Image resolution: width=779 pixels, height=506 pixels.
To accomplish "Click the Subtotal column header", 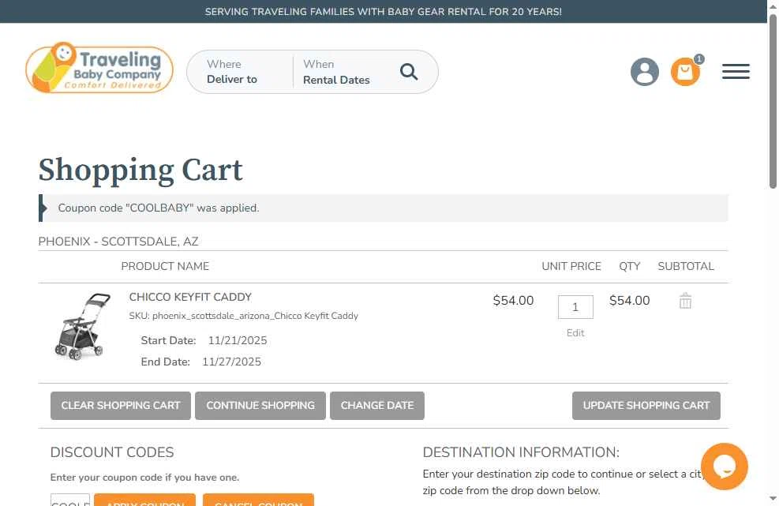I will (x=686, y=267).
